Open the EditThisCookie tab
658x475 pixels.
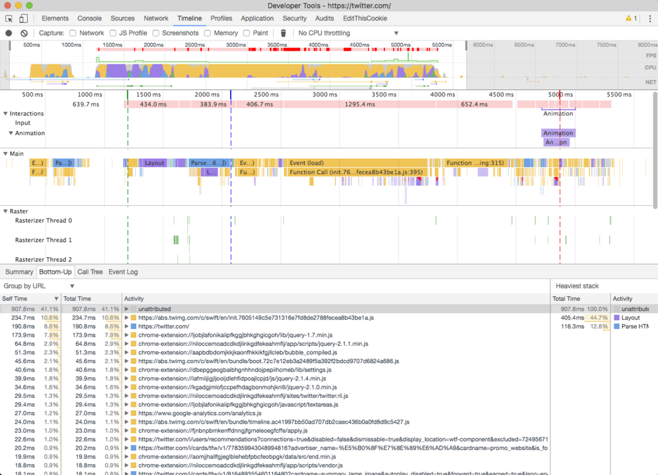pyautogui.click(x=365, y=19)
